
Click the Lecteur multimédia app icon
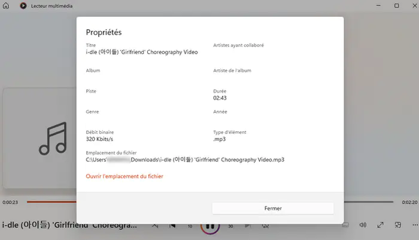point(23,6)
